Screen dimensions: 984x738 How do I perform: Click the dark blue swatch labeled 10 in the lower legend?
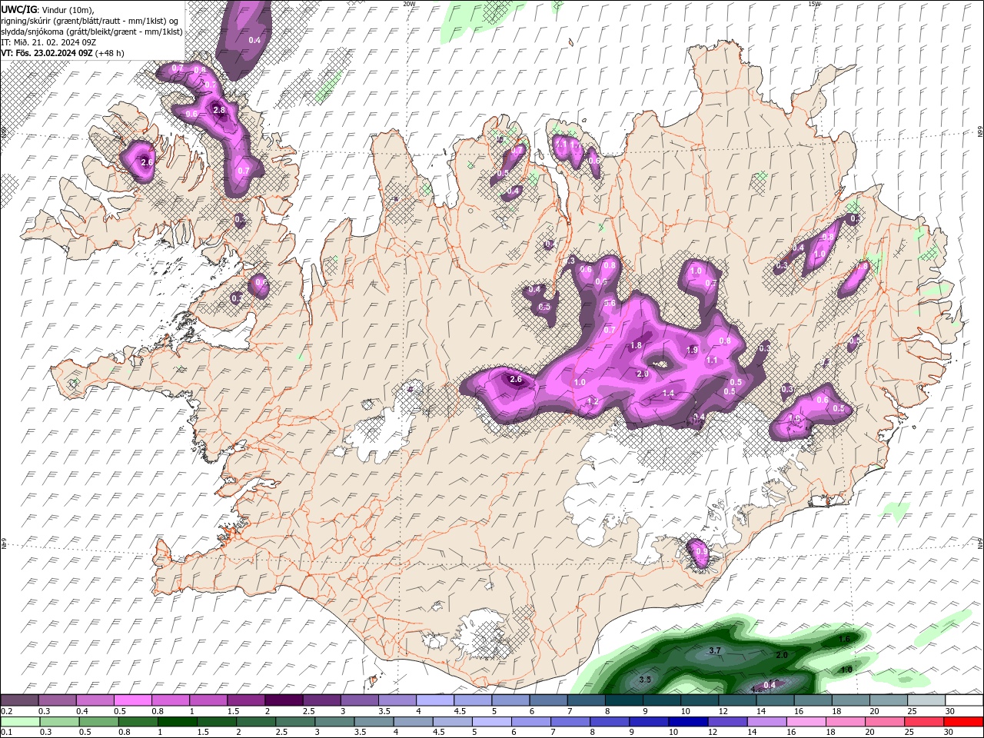[688, 721]
